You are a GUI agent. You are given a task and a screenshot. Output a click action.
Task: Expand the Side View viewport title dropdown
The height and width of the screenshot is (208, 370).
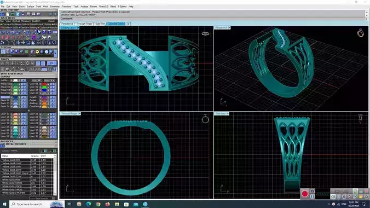pyautogui.click(x=228, y=113)
